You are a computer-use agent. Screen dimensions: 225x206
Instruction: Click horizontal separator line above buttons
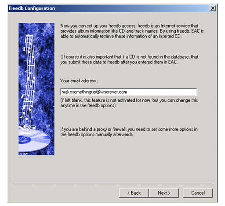[x=112, y=183]
